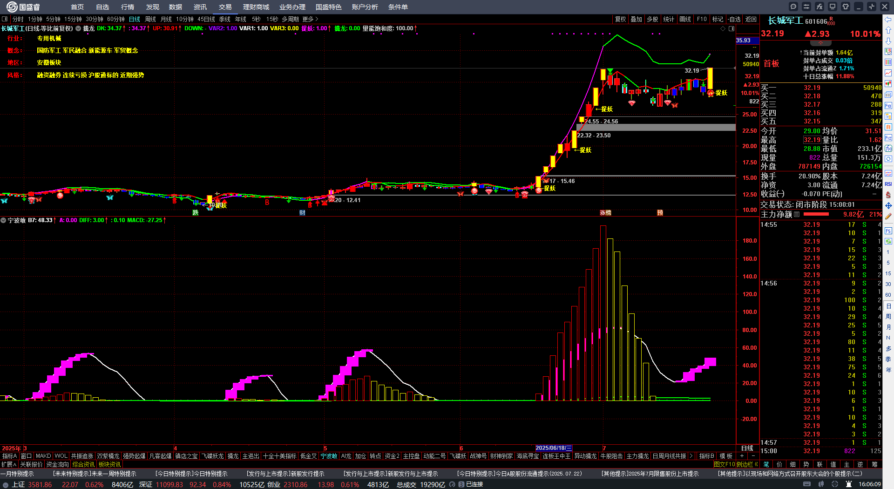Toggle 叠加 overlay mode
The height and width of the screenshot is (489, 894).
(x=636, y=19)
